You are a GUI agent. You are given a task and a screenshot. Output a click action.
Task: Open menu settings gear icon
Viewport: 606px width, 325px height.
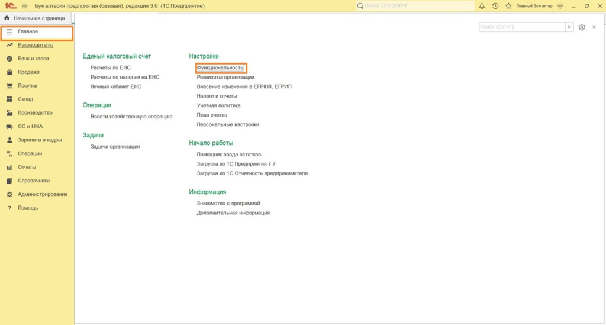click(582, 27)
